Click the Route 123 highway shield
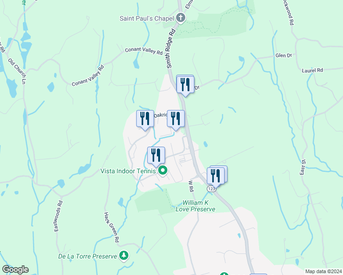Viewport: 343px width, 275px height. point(211,189)
